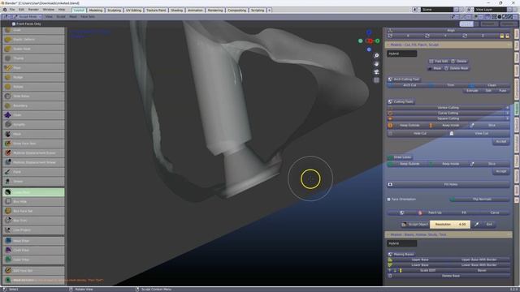Select Multires Displacement Eraser brush

pyautogui.click(x=33, y=153)
